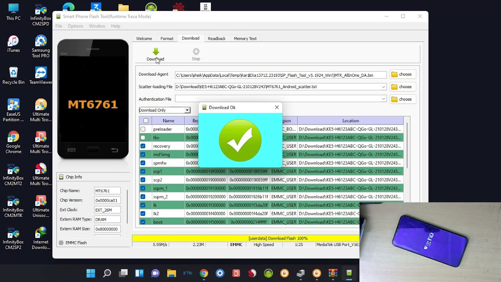Switch to the Readback tab
This screenshot has width=501, height=282.
(216, 38)
